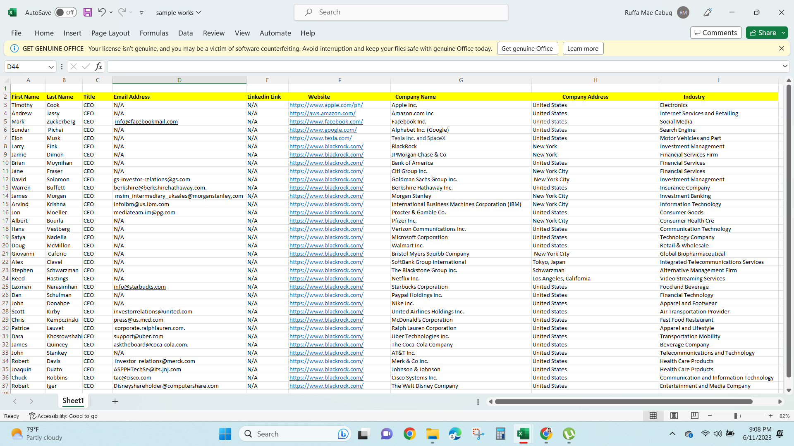Expand the sample works filename dropdown
Screen dimensions: 794x446
[198, 12]
